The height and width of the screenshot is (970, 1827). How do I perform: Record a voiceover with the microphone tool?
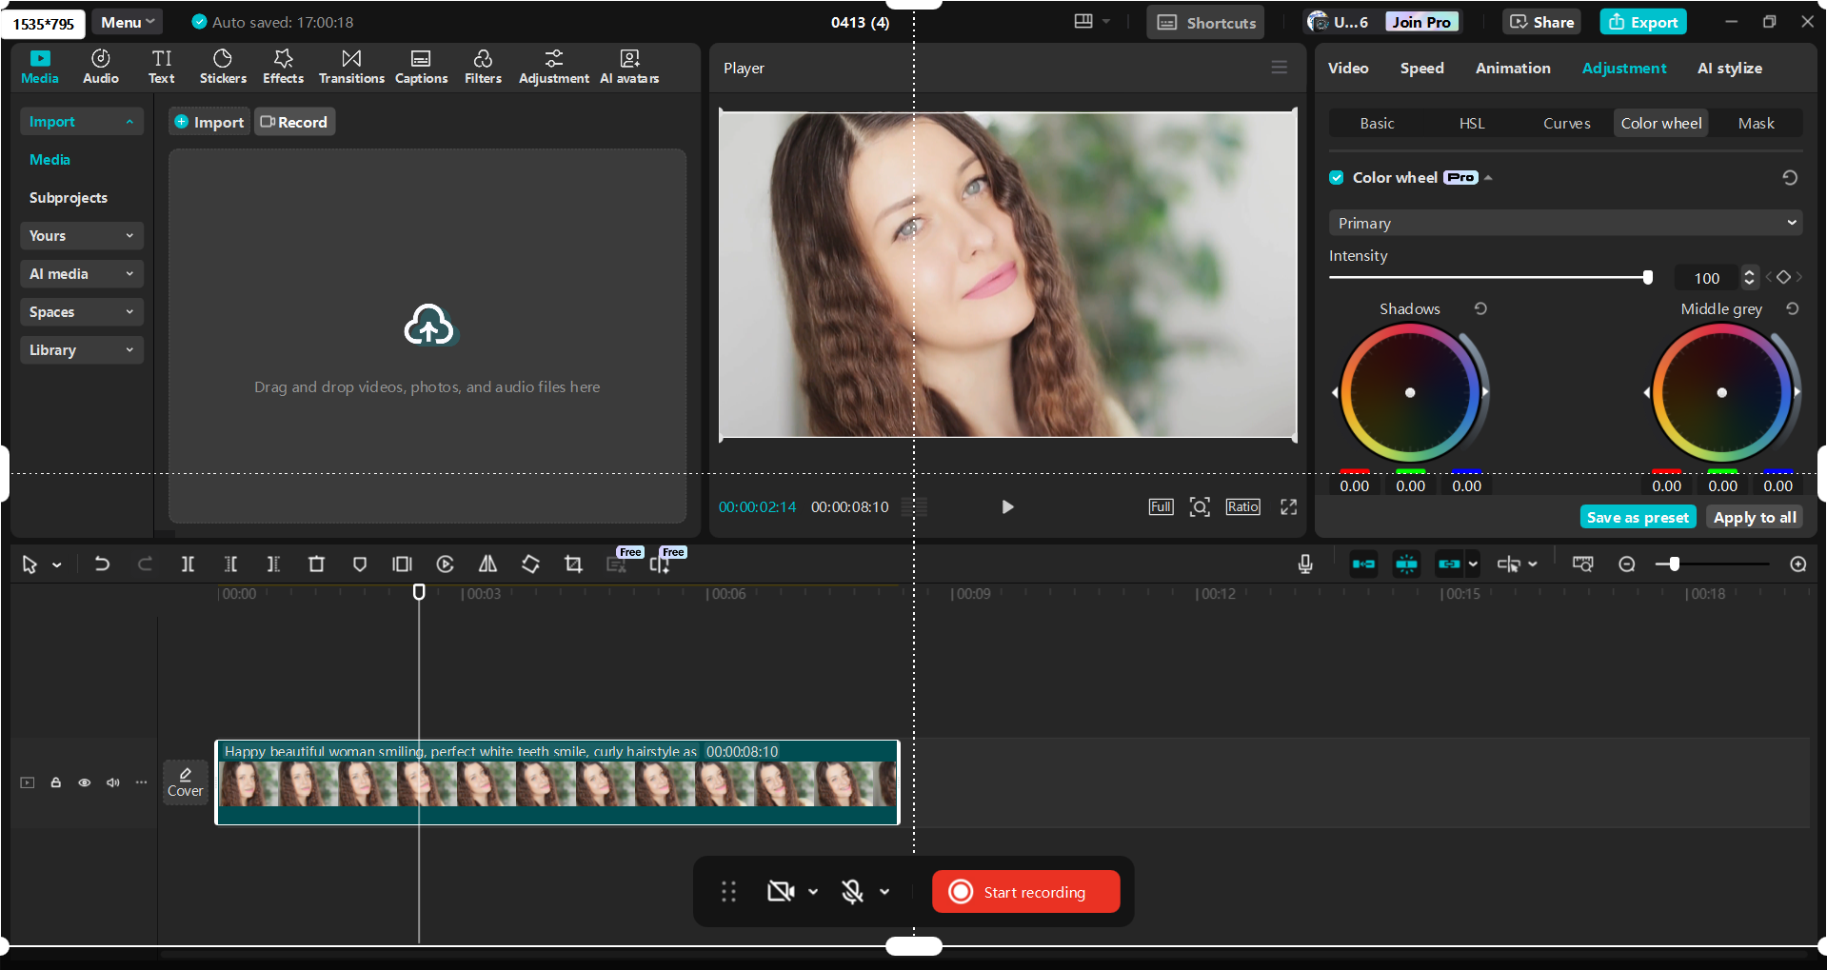(x=1304, y=564)
